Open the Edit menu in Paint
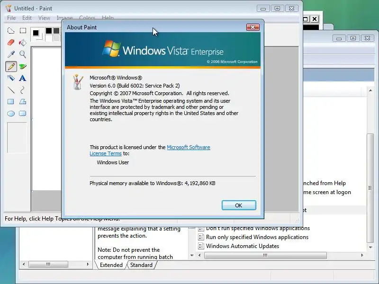Viewport: 379px width, 284px height. [27, 18]
